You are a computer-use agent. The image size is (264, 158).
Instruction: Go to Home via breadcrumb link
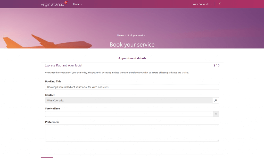pyautogui.click(x=120, y=35)
